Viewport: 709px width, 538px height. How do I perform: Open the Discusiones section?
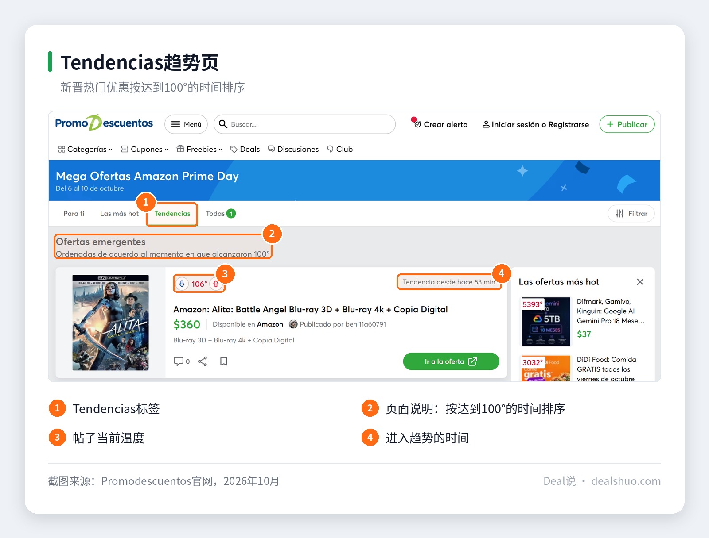[293, 149]
